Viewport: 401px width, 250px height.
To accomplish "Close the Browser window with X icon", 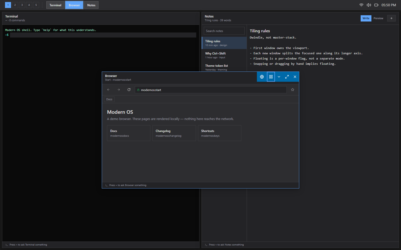I will (295, 77).
